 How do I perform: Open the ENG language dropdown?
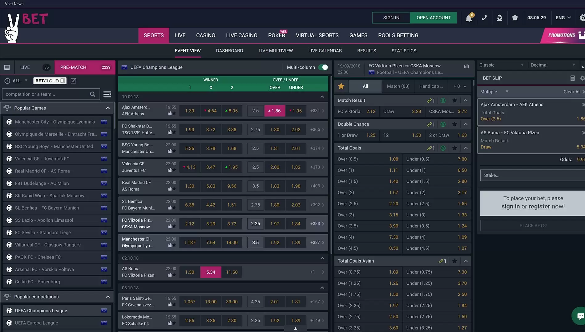click(x=563, y=18)
